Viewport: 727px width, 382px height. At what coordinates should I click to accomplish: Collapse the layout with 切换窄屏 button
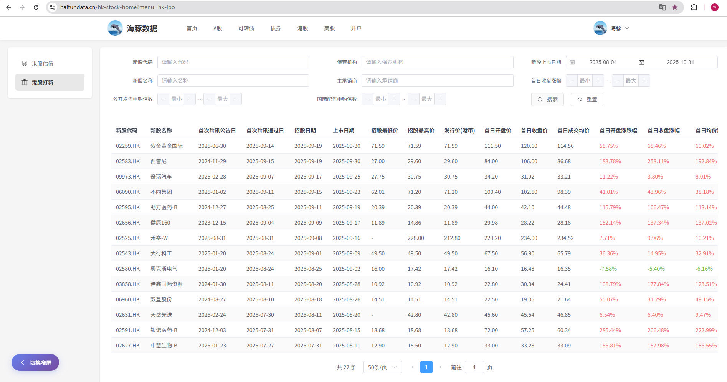point(35,362)
